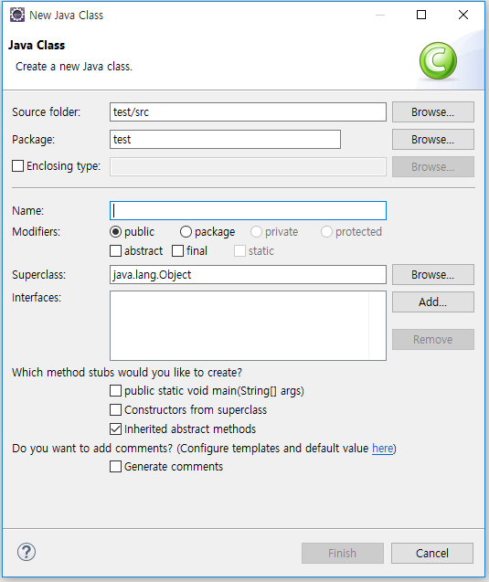The width and height of the screenshot is (489, 582).
Task: Open the 'here' templates configuration link
Action: [382, 448]
